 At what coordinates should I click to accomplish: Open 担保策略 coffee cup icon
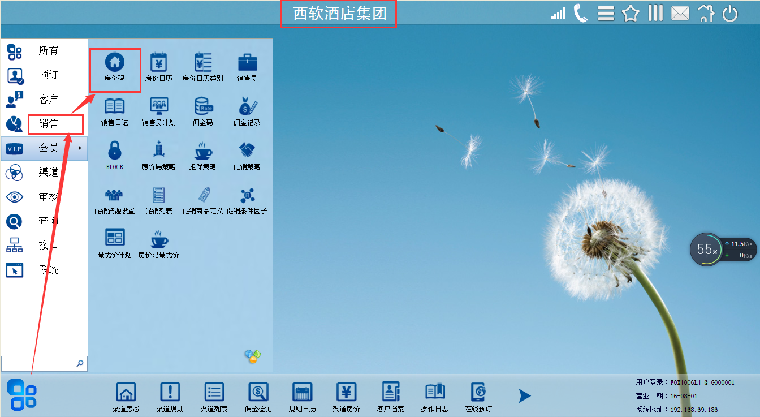203,155
